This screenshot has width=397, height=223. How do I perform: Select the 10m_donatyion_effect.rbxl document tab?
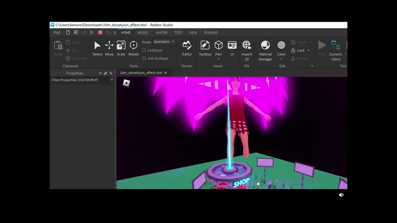click(141, 73)
